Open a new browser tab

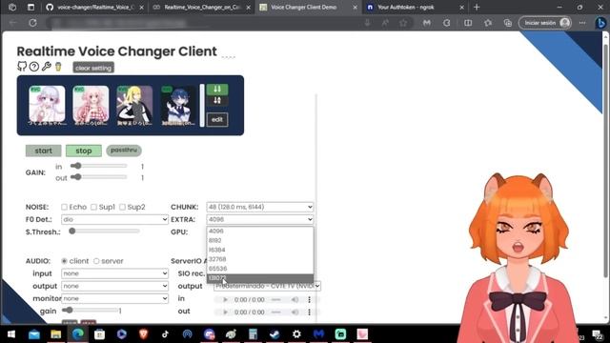pyautogui.click(x=477, y=7)
